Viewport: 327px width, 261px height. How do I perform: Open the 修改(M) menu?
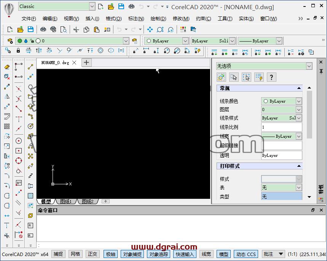(181, 19)
